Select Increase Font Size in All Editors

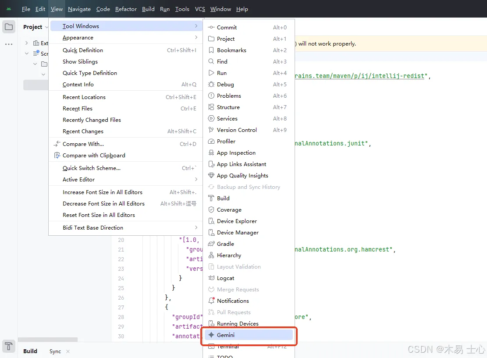pos(126,192)
